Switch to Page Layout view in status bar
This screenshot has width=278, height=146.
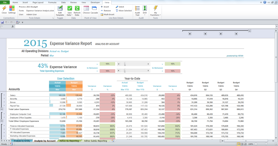tap(242, 144)
